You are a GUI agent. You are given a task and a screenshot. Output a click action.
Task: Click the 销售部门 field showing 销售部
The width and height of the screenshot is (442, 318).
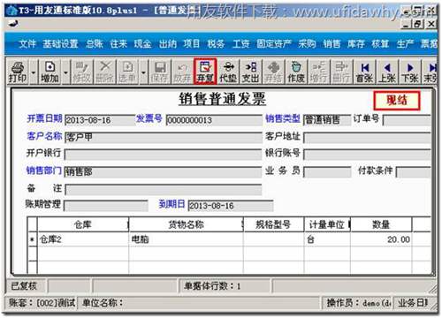164,172
